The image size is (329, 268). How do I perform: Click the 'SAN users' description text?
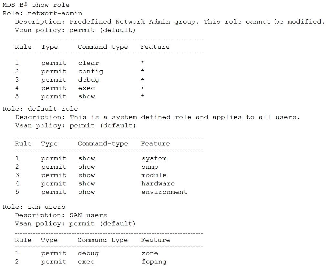tap(88, 215)
